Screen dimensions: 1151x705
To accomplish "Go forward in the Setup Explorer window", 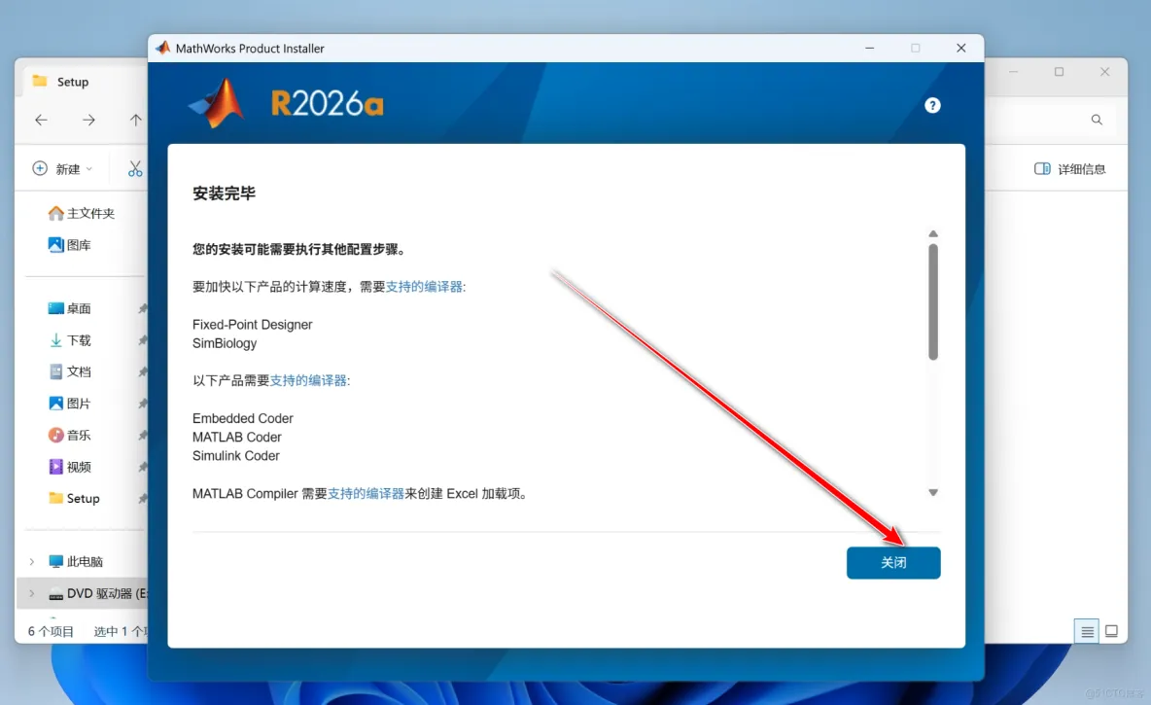I will click(88, 120).
